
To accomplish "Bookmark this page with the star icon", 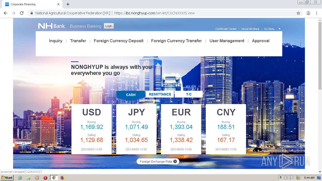I will click(x=298, y=13).
